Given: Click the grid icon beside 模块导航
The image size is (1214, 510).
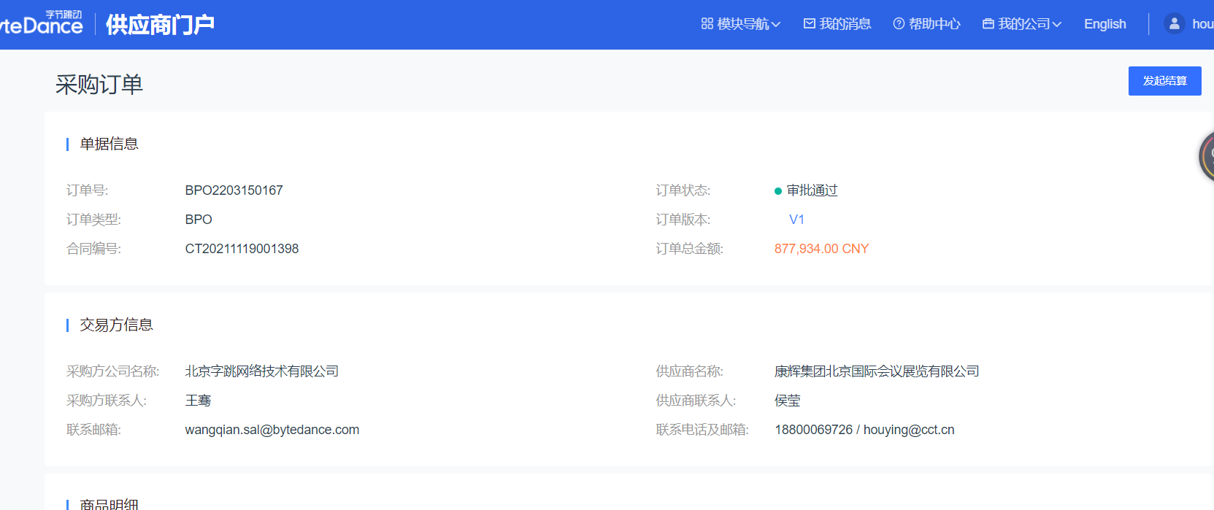Looking at the screenshot, I should (707, 24).
